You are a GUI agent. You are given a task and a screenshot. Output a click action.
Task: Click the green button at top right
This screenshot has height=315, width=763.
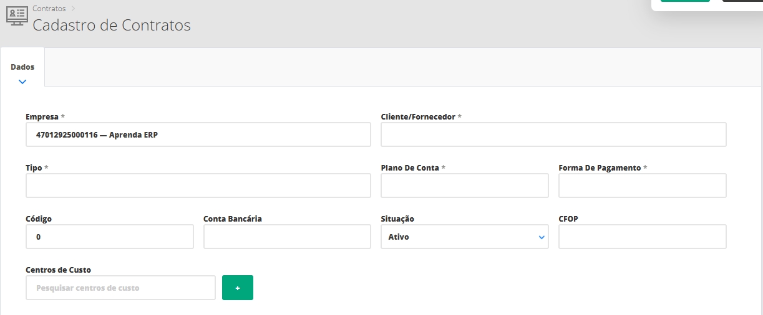[684, 1]
